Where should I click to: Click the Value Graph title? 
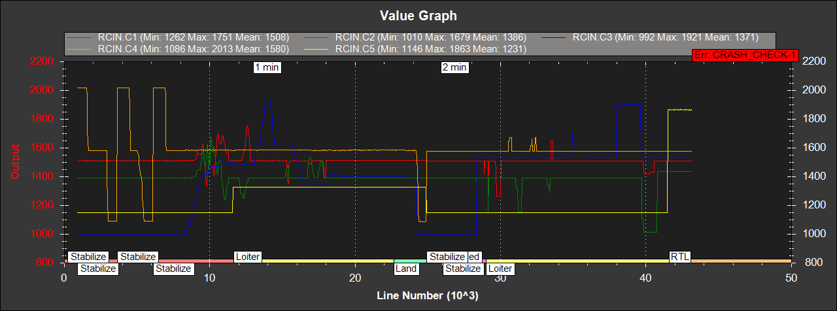point(418,15)
